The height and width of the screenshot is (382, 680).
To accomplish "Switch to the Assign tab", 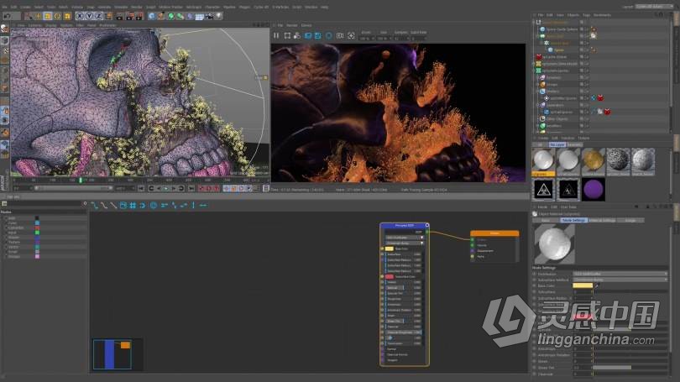I will click(x=630, y=220).
